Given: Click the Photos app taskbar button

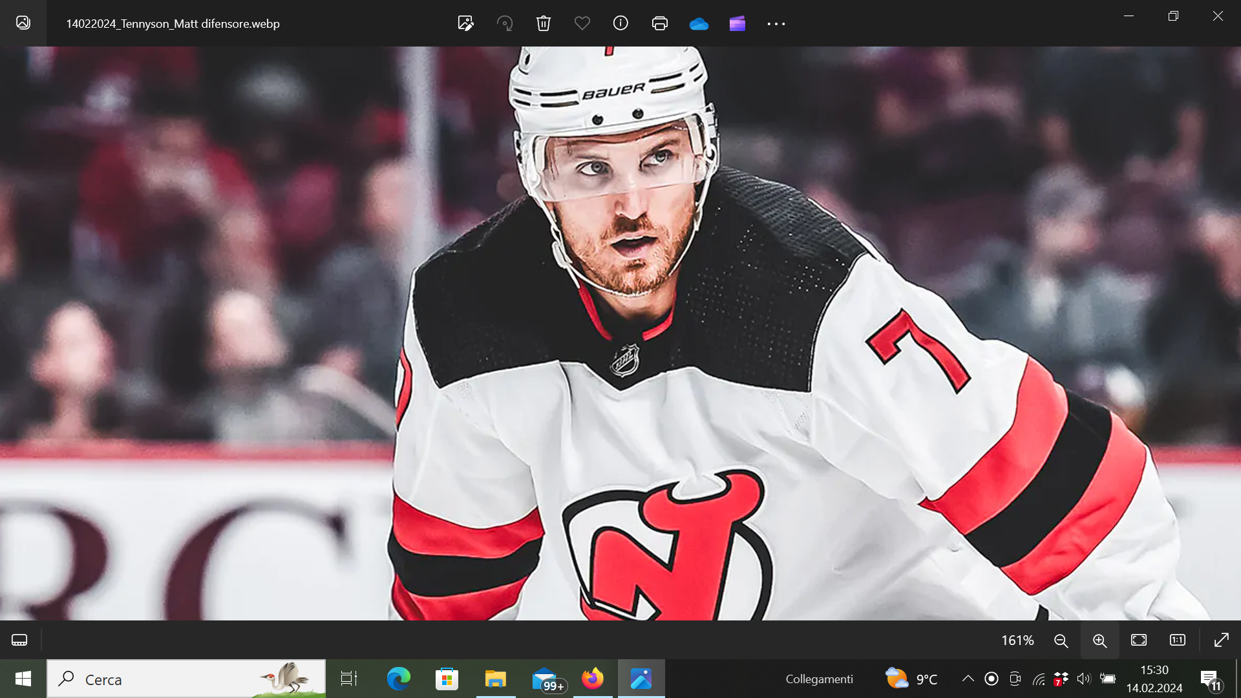Looking at the screenshot, I should [641, 679].
